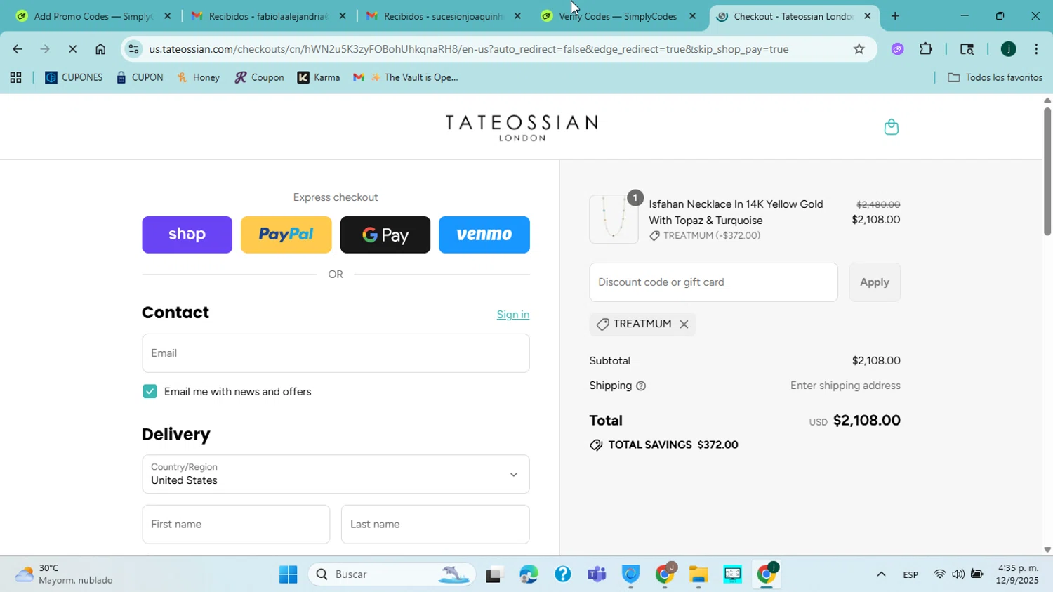The height and width of the screenshot is (592, 1053).
Task: Choose PayPal express checkout
Action: click(x=286, y=235)
